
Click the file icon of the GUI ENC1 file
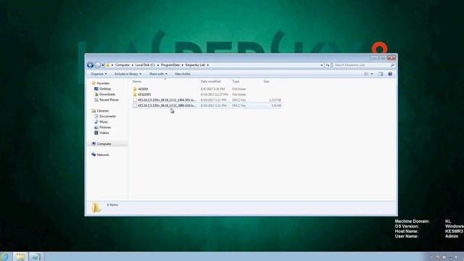(x=135, y=105)
